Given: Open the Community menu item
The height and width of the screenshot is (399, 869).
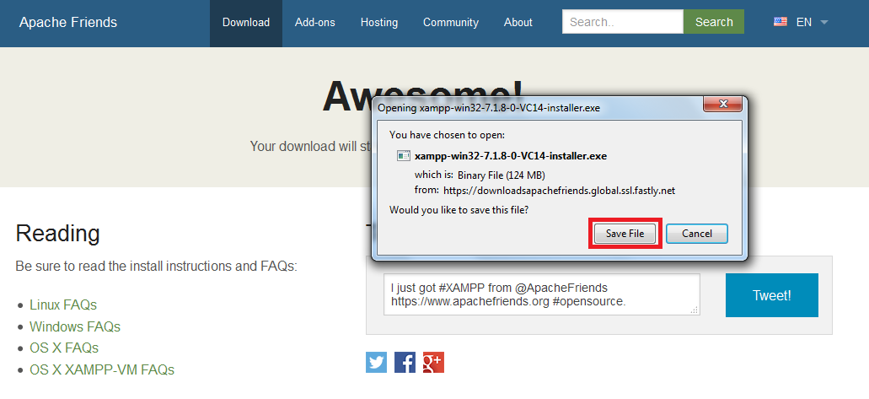Looking at the screenshot, I should click(x=451, y=23).
